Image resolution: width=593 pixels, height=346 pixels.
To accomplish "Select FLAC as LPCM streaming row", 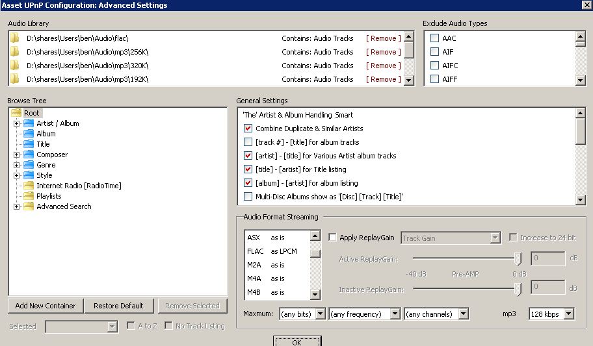I will tap(277, 251).
